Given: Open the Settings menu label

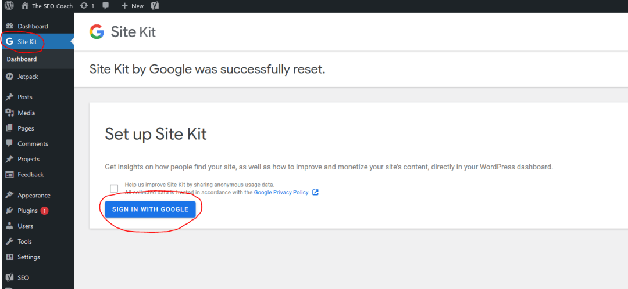Looking at the screenshot, I should click(29, 257).
